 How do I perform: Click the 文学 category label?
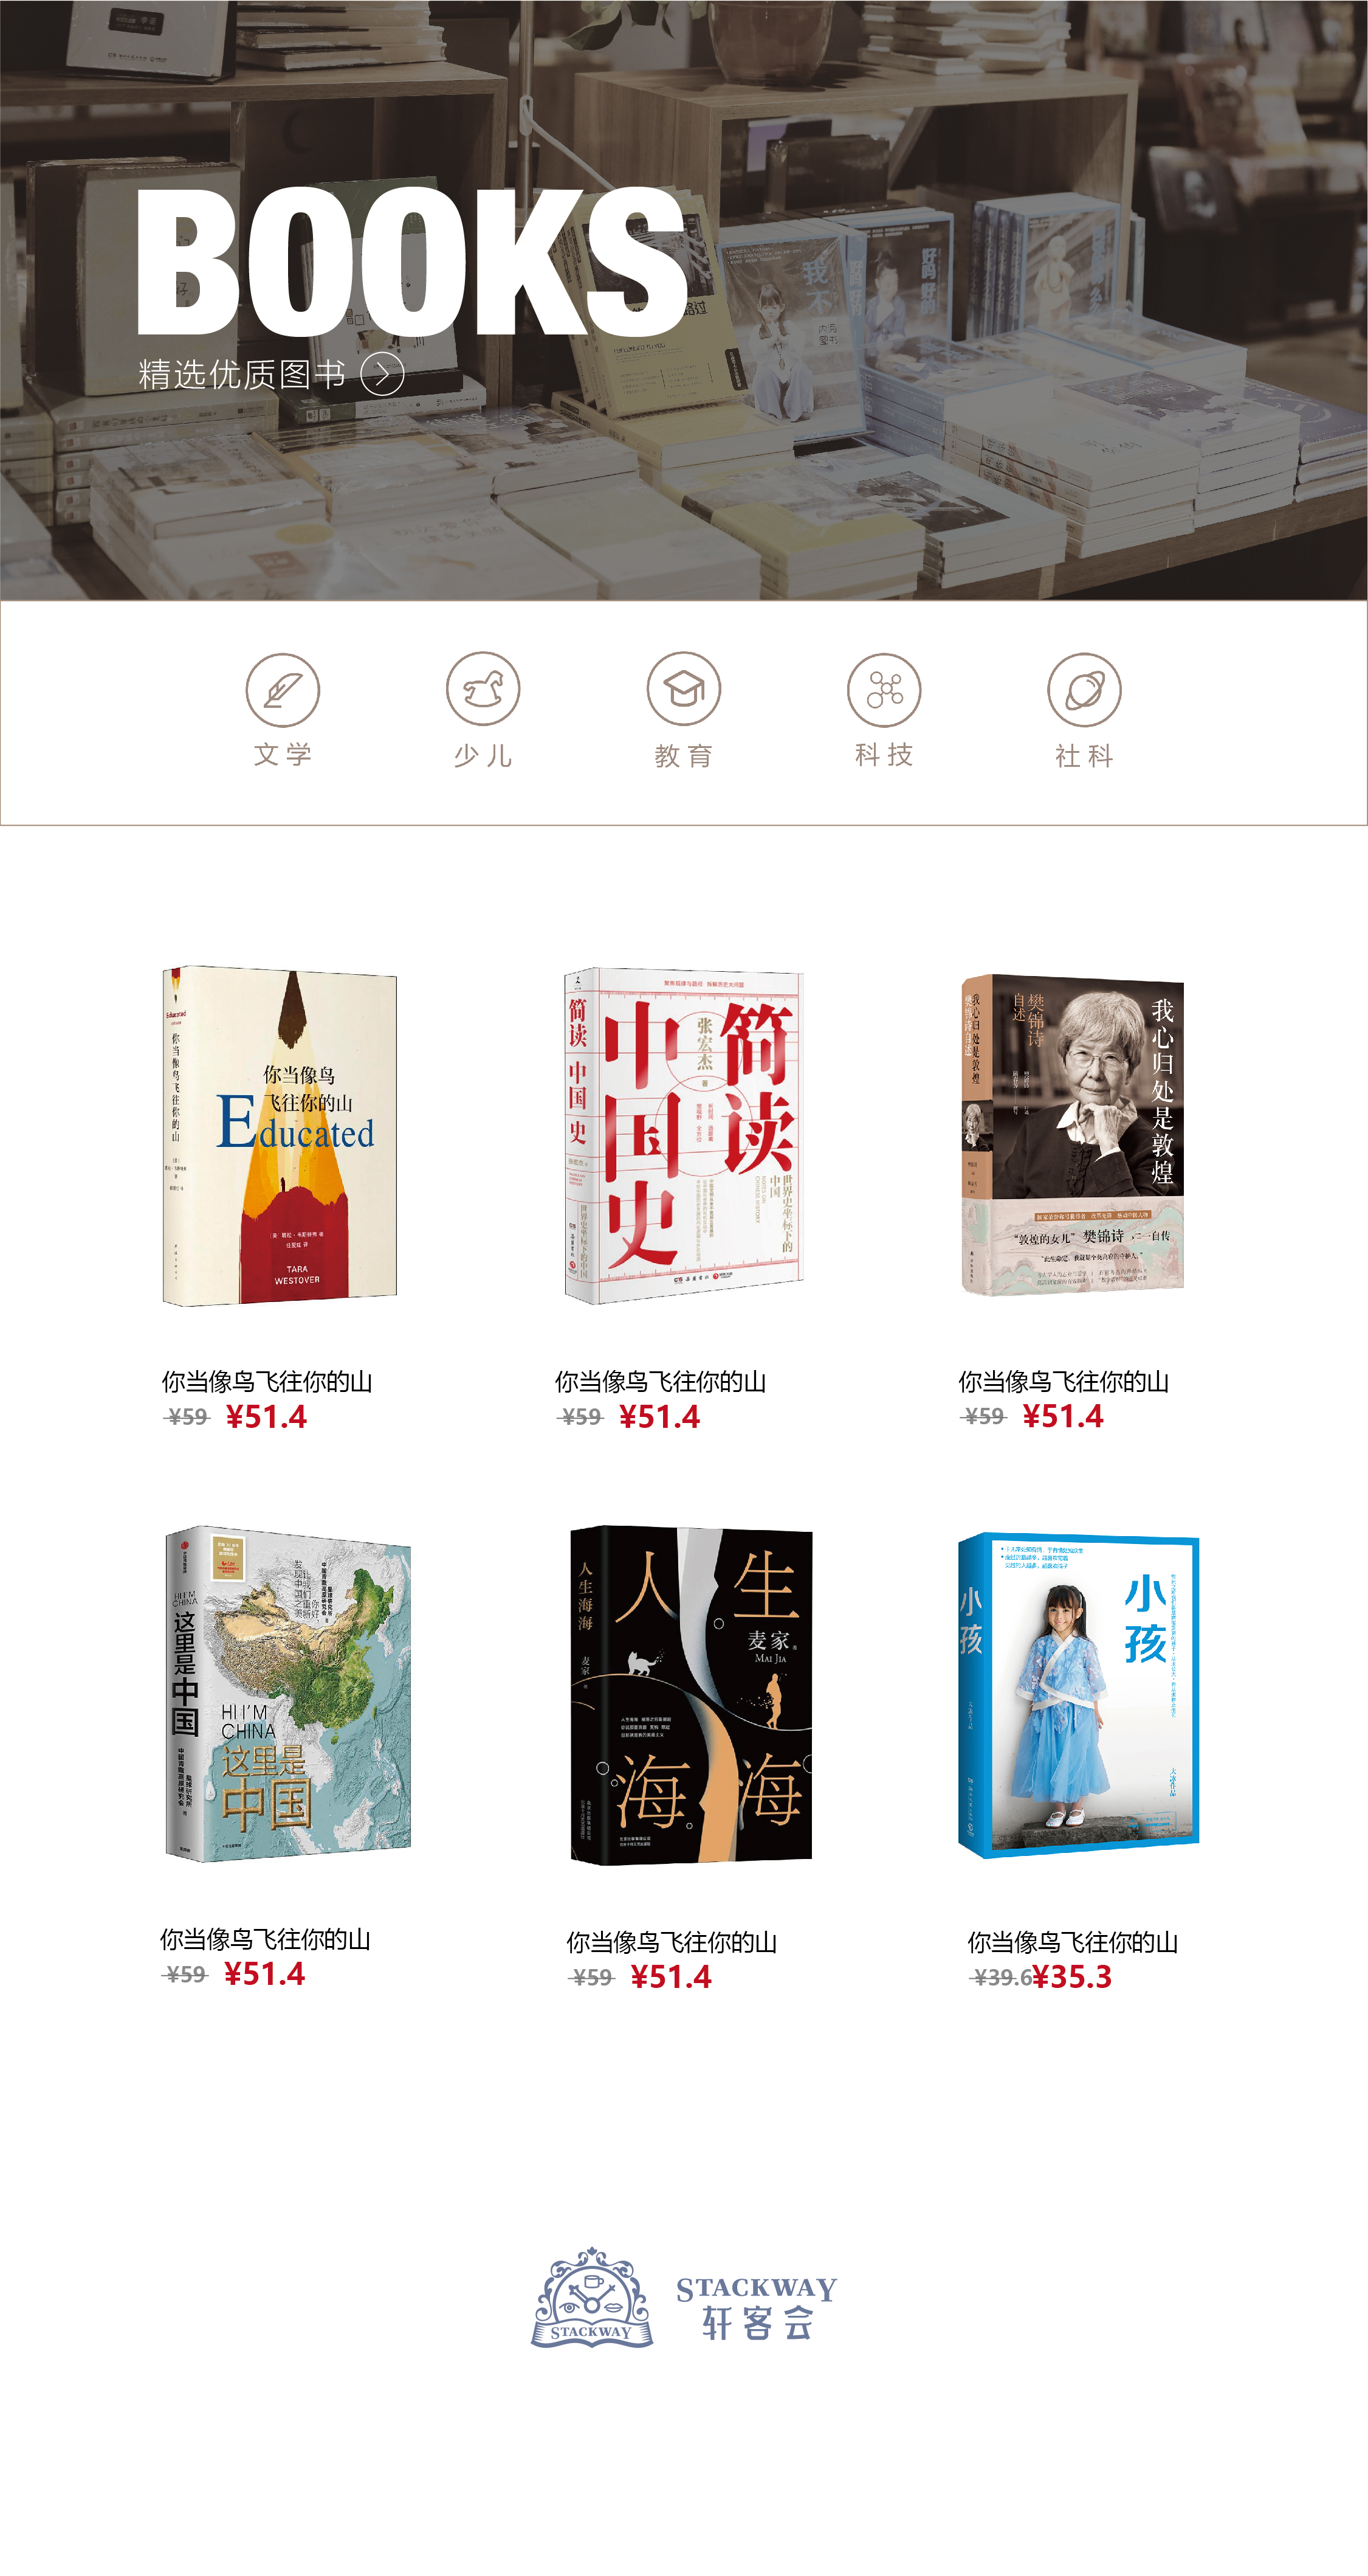point(283,754)
